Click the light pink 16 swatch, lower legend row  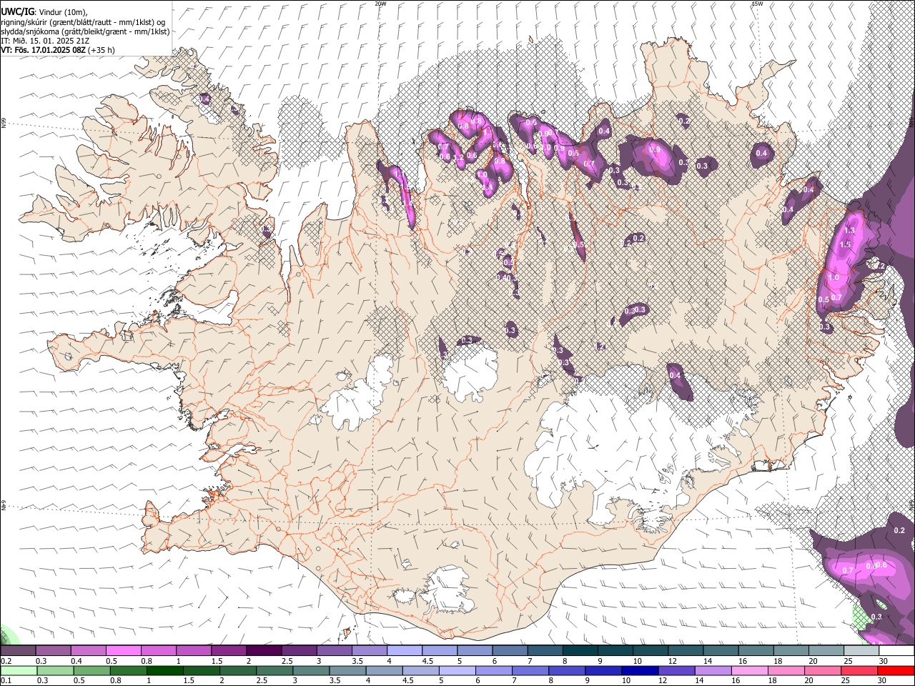tap(750, 670)
